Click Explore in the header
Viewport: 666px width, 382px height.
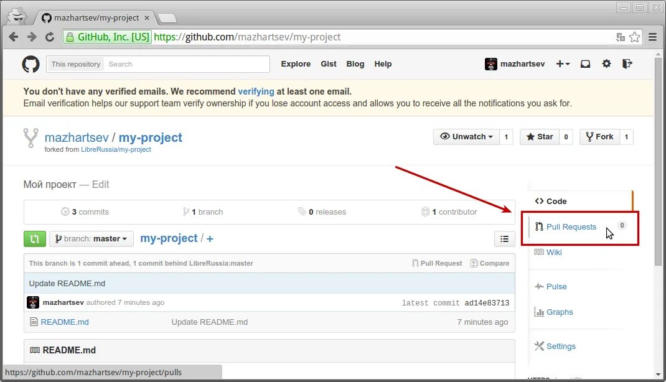pyautogui.click(x=296, y=64)
